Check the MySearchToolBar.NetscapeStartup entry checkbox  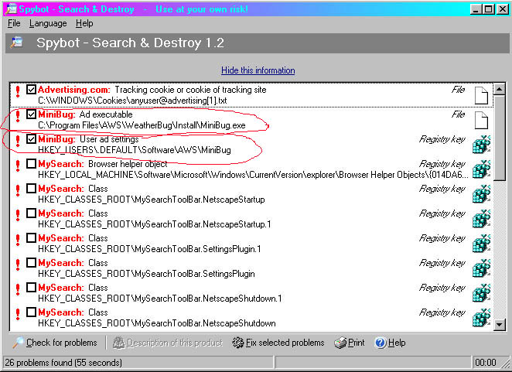point(31,189)
